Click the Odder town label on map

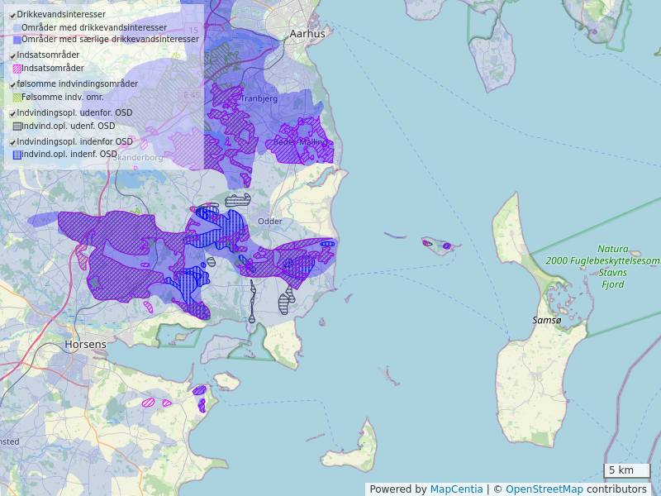pos(270,222)
